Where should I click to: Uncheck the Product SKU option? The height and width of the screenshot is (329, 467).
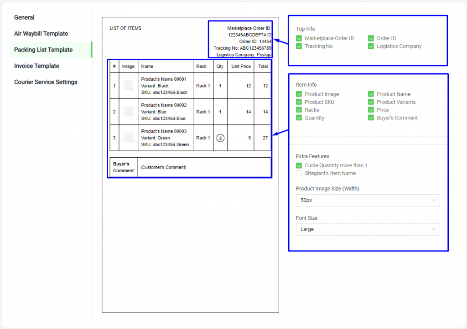299,102
